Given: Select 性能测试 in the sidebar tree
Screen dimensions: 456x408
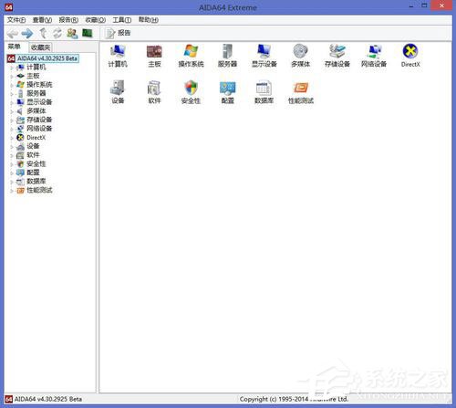Looking at the screenshot, I should click(x=39, y=190).
